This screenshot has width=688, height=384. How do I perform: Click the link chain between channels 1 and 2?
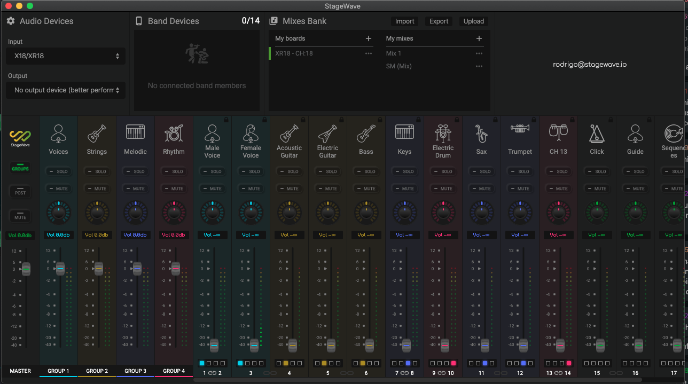[213, 373]
